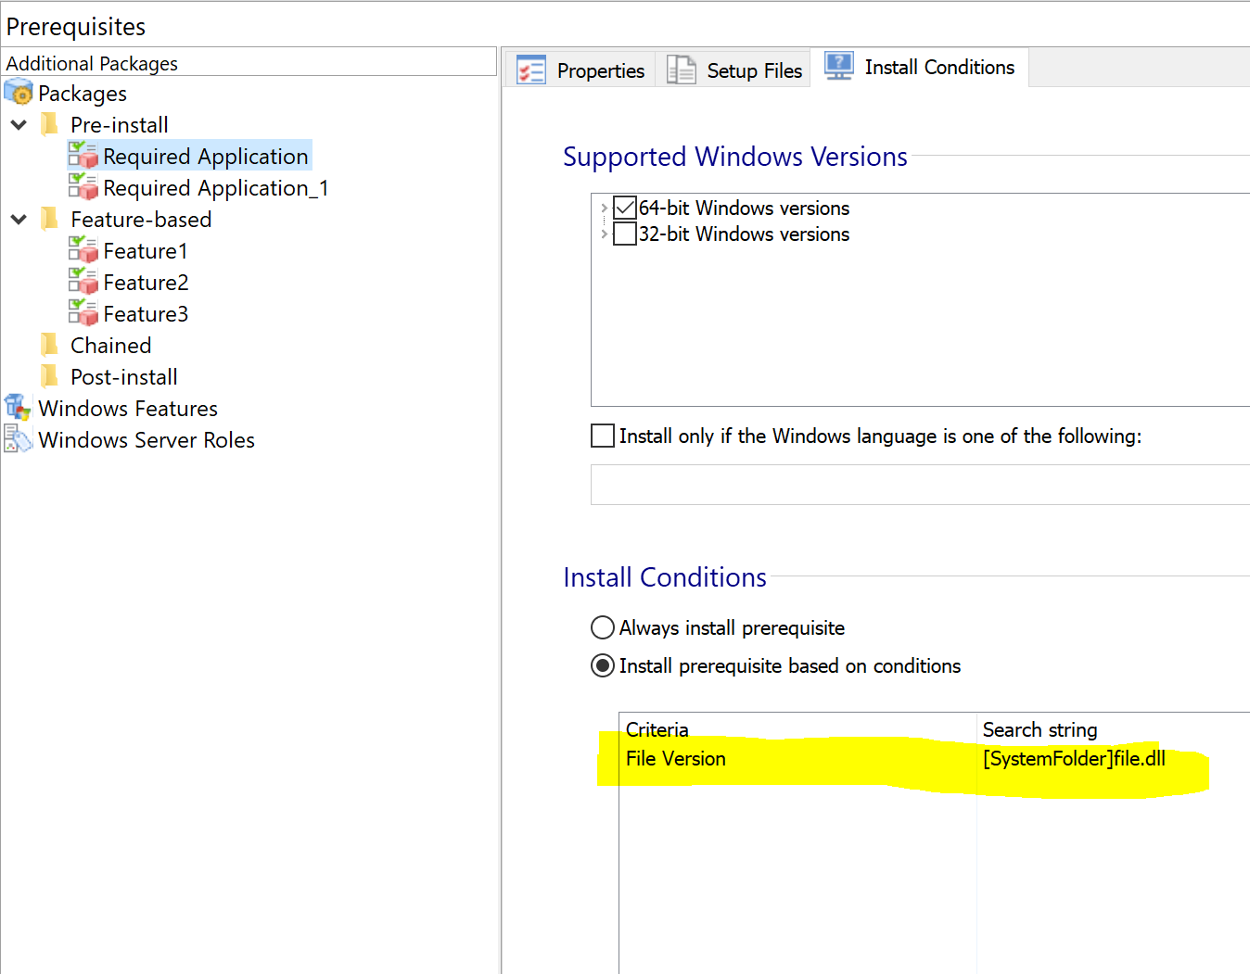Switch to the Properties tab
This screenshot has width=1250, height=974.
[x=581, y=70]
